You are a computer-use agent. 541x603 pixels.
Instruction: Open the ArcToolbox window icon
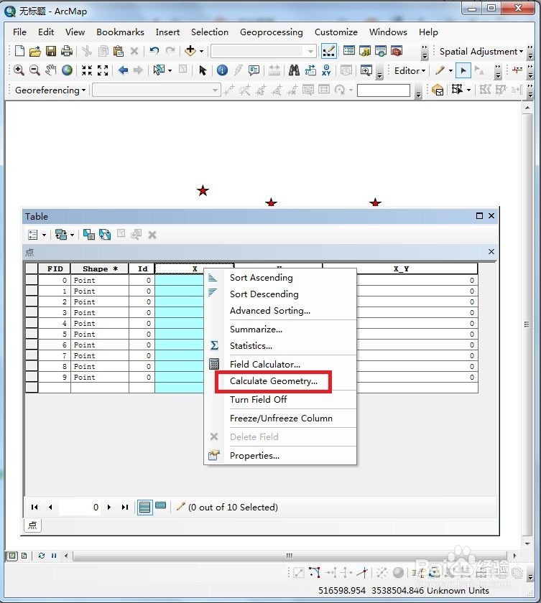coord(397,51)
